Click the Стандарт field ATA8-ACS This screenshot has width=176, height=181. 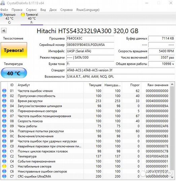(120, 70)
